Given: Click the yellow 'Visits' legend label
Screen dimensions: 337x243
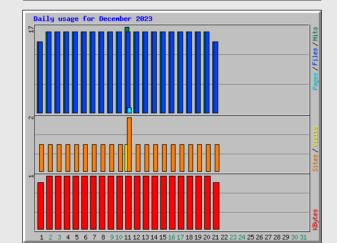Looking at the screenshot, I should point(315,137).
